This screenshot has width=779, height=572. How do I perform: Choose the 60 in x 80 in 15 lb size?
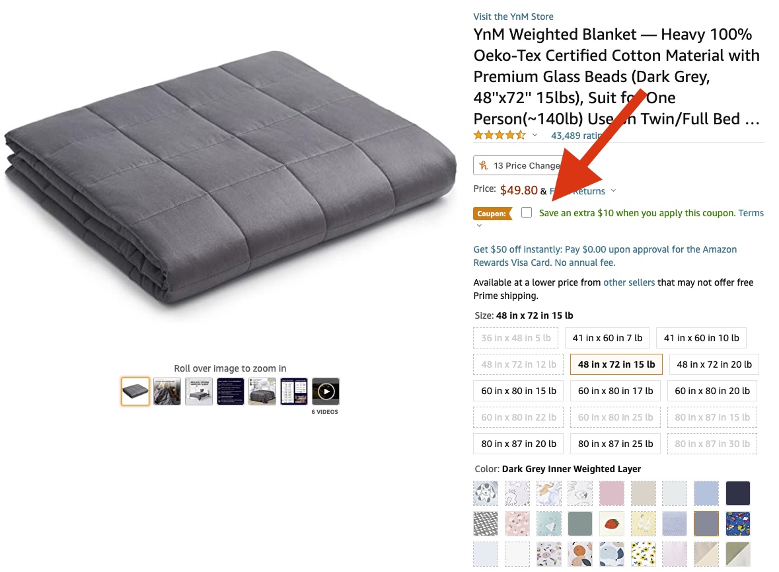(518, 391)
